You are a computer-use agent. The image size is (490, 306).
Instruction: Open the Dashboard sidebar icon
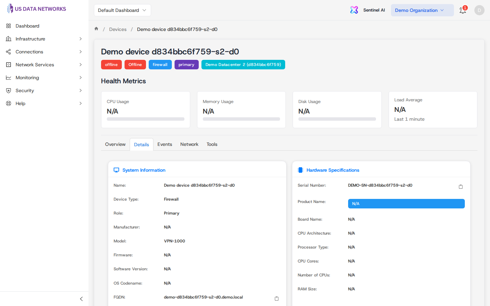pyautogui.click(x=9, y=26)
